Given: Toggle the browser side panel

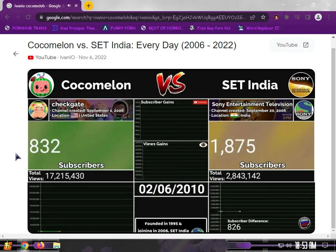Looking at the screenshot, I should [308, 17].
